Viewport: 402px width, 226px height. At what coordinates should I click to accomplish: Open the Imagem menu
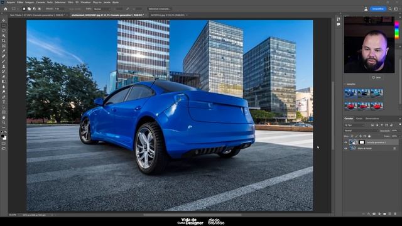(x=30, y=3)
